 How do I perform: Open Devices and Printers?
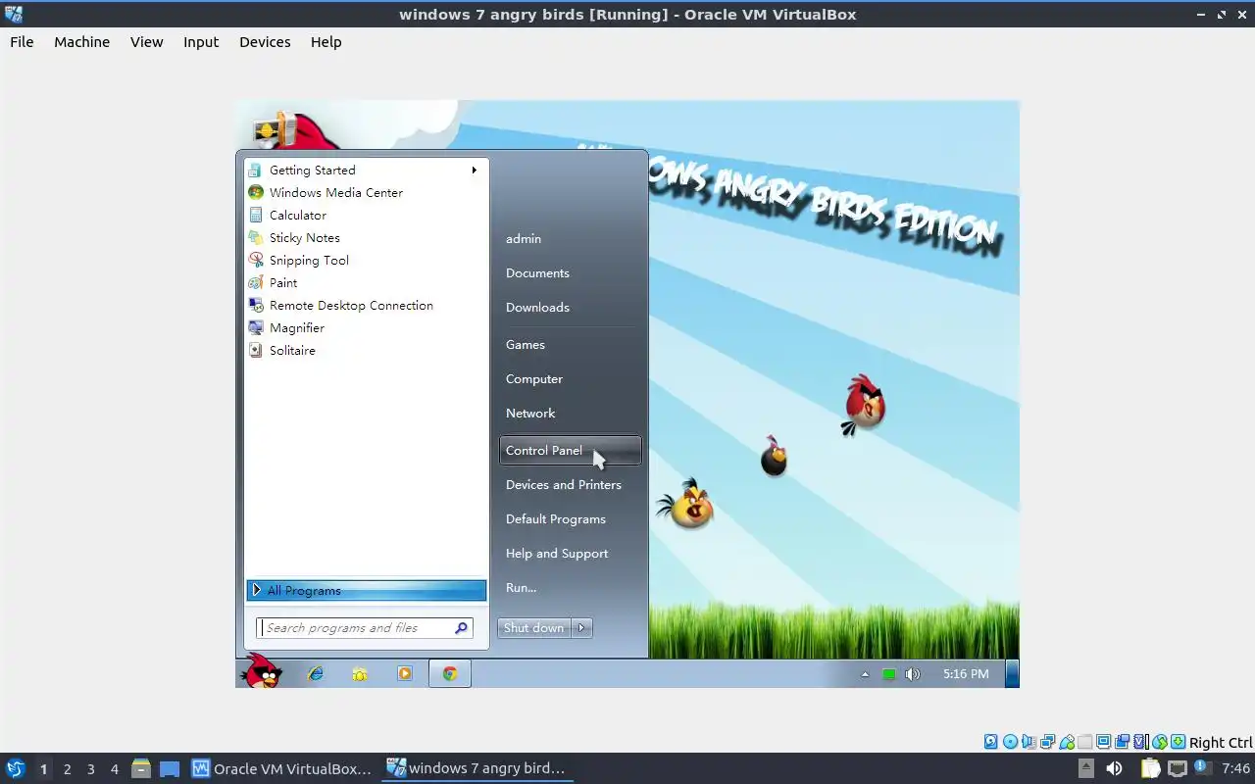(570, 484)
